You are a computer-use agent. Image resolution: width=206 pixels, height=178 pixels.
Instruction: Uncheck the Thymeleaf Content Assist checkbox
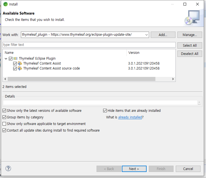pos(15,63)
